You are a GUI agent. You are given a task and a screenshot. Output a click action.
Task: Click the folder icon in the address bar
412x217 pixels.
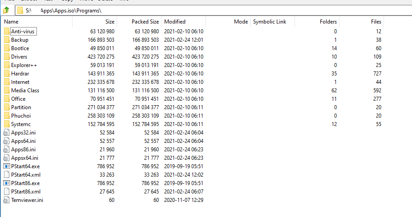[20, 11]
